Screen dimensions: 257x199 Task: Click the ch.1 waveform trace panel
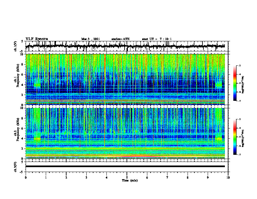[x=127, y=46]
